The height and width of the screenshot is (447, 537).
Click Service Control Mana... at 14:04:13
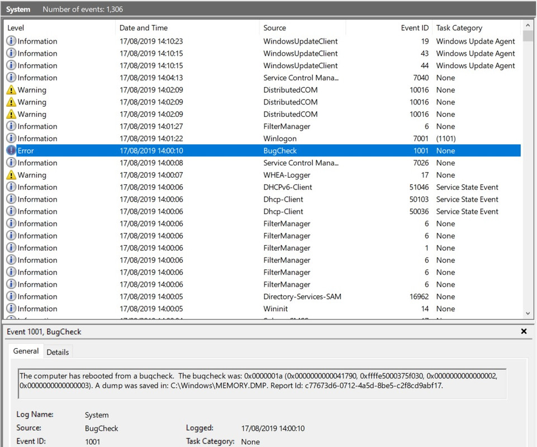[301, 78]
